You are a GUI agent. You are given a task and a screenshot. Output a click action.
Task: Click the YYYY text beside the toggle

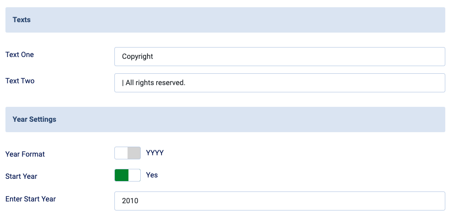155,153
